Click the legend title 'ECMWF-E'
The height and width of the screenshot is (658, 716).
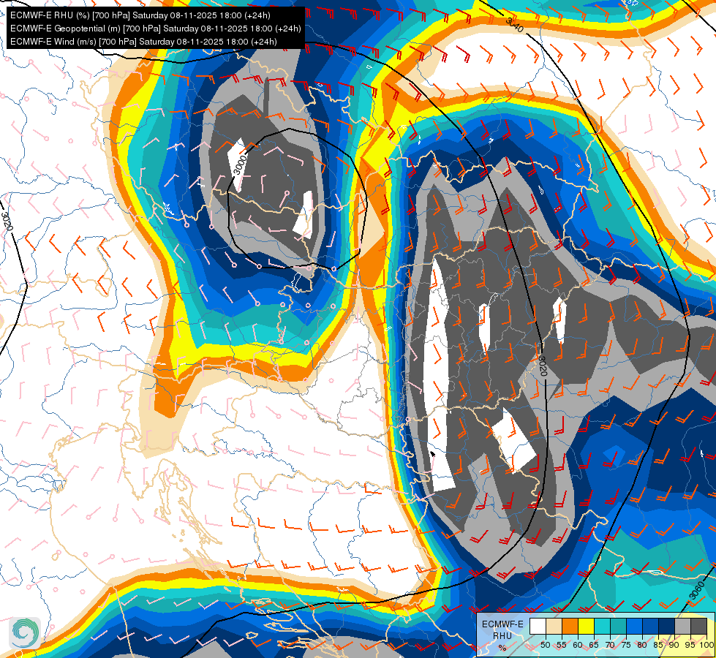point(502,624)
